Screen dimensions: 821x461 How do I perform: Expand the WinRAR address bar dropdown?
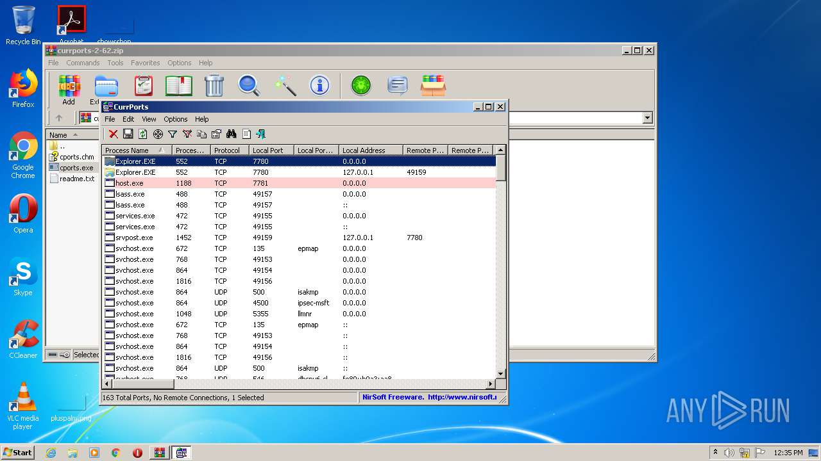647,118
